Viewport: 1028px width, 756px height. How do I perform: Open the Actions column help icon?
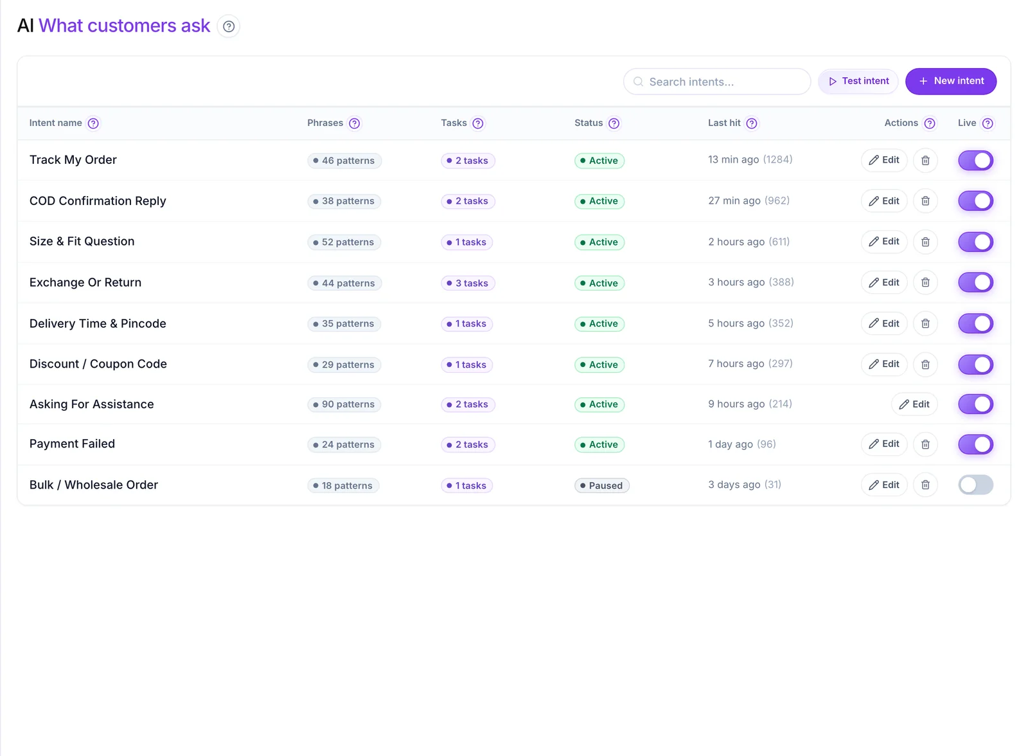(x=930, y=123)
